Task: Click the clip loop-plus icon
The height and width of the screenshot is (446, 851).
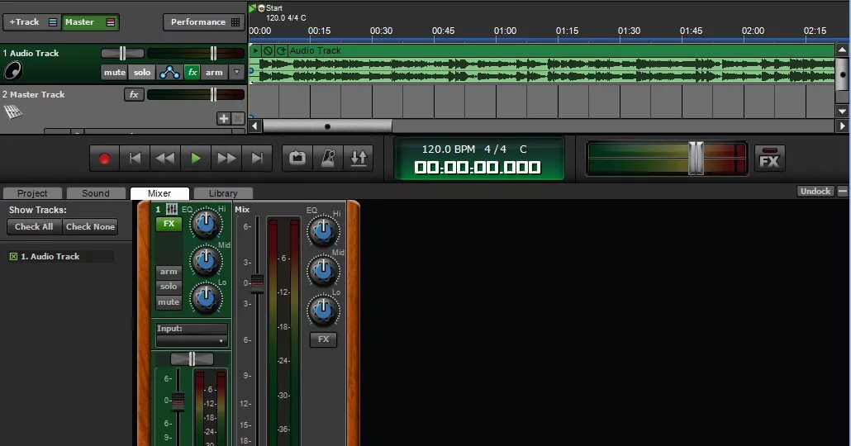Action: click(281, 50)
